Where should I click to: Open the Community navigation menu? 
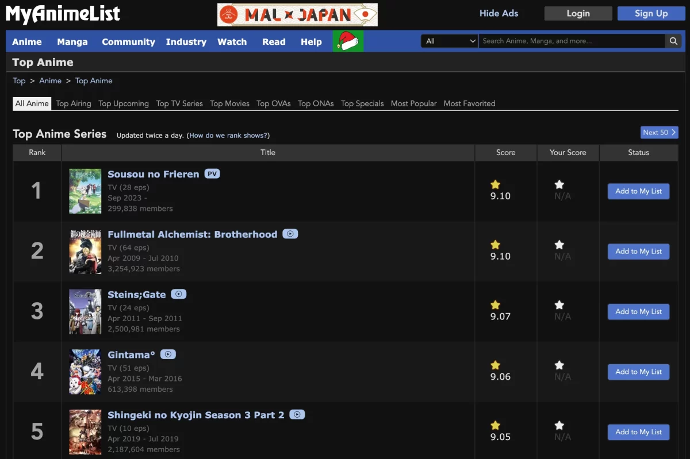pyautogui.click(x=128, y=42)
